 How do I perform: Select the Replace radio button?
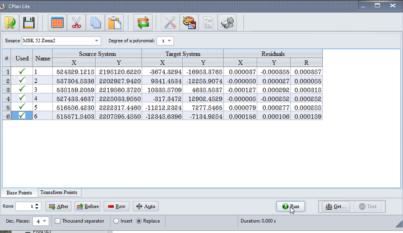pyautogui.click(x=139, y=221)
